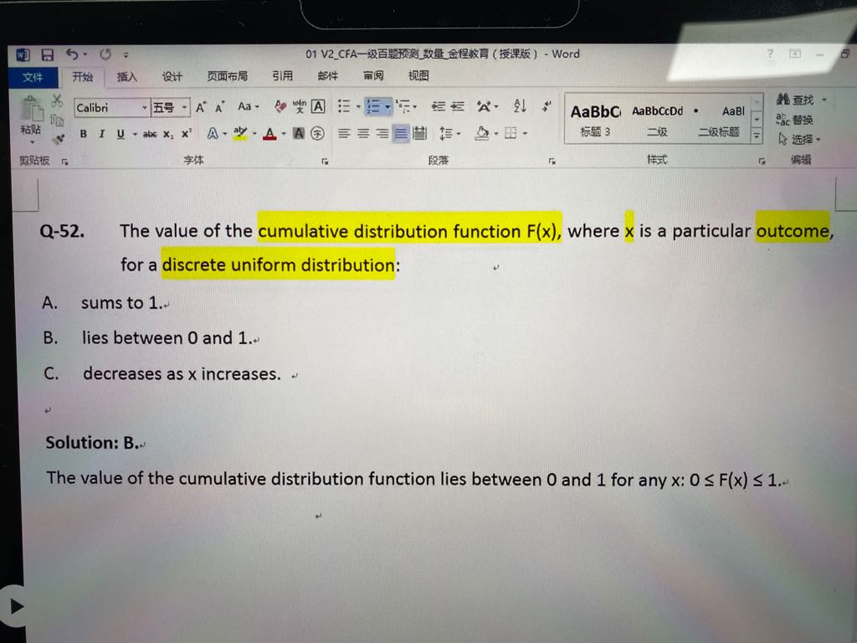Open the 引用 (References) tab
The width and height of the screenshot is (857, 643).
(x=283, y=75)
